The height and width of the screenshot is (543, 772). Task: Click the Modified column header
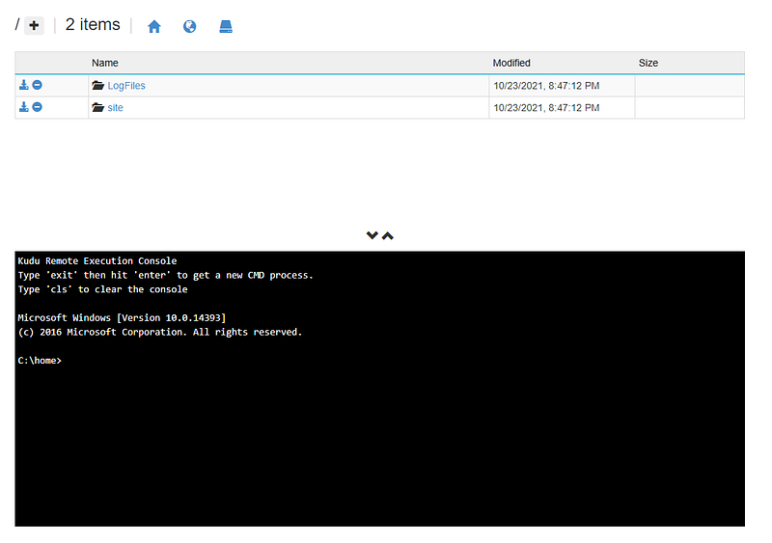point(511,63)
